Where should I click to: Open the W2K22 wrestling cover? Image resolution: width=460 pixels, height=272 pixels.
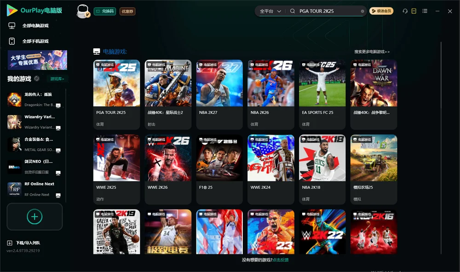pos(322,232)
